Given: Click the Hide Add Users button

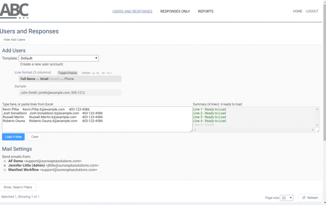Looking at the screenshot, I should (x=14, y=40).
